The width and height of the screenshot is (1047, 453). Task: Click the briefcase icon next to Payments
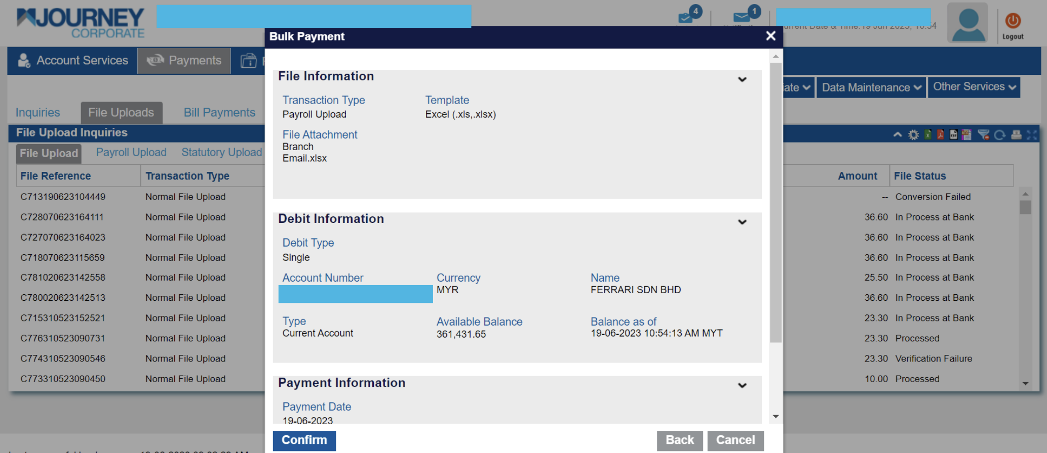click(x=248, y=61)
